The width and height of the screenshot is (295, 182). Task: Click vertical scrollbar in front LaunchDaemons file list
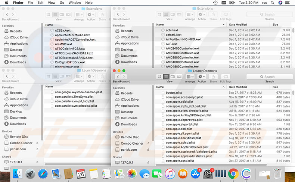coord(293,92)
